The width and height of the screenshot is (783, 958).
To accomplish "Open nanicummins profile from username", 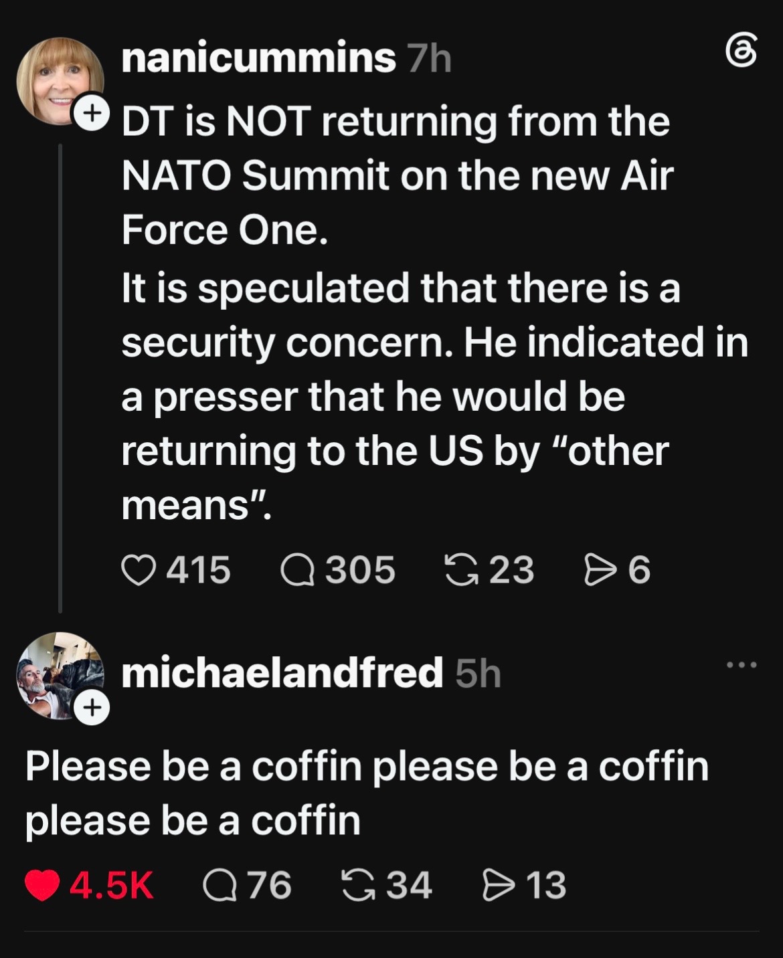I will [258, 59].
